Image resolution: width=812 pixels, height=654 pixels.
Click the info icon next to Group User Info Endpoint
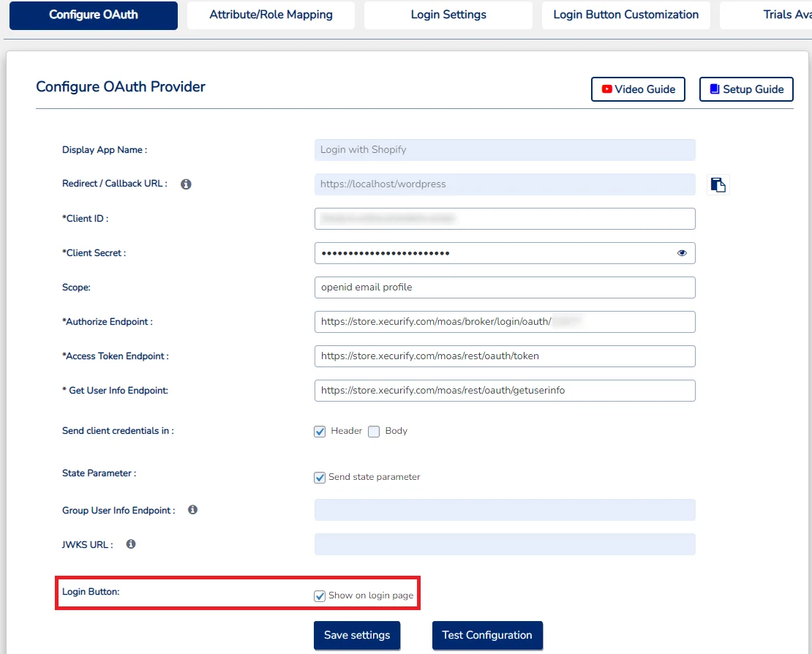click(x=192, y=509)
